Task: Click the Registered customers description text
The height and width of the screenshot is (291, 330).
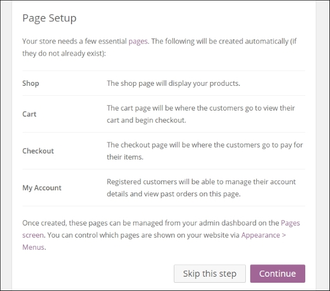Action: click(x=201, y=188)
